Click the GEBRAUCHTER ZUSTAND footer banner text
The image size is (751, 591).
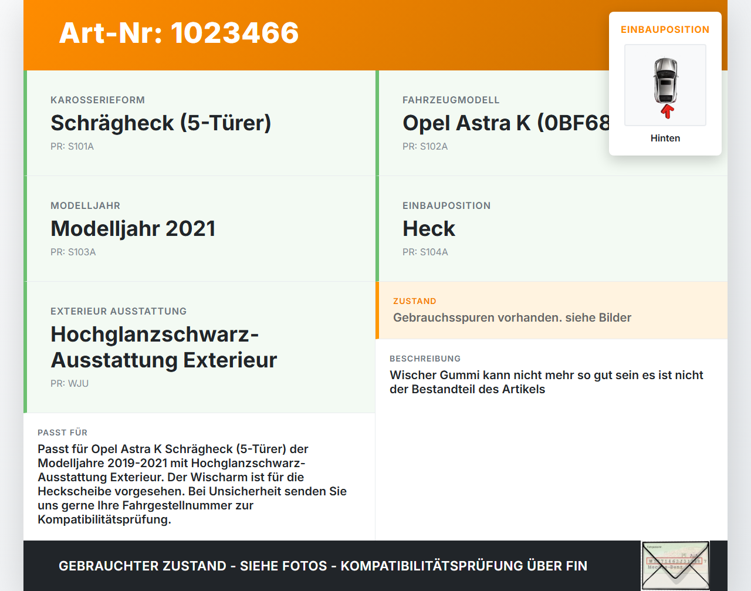[x=323, y=566]
